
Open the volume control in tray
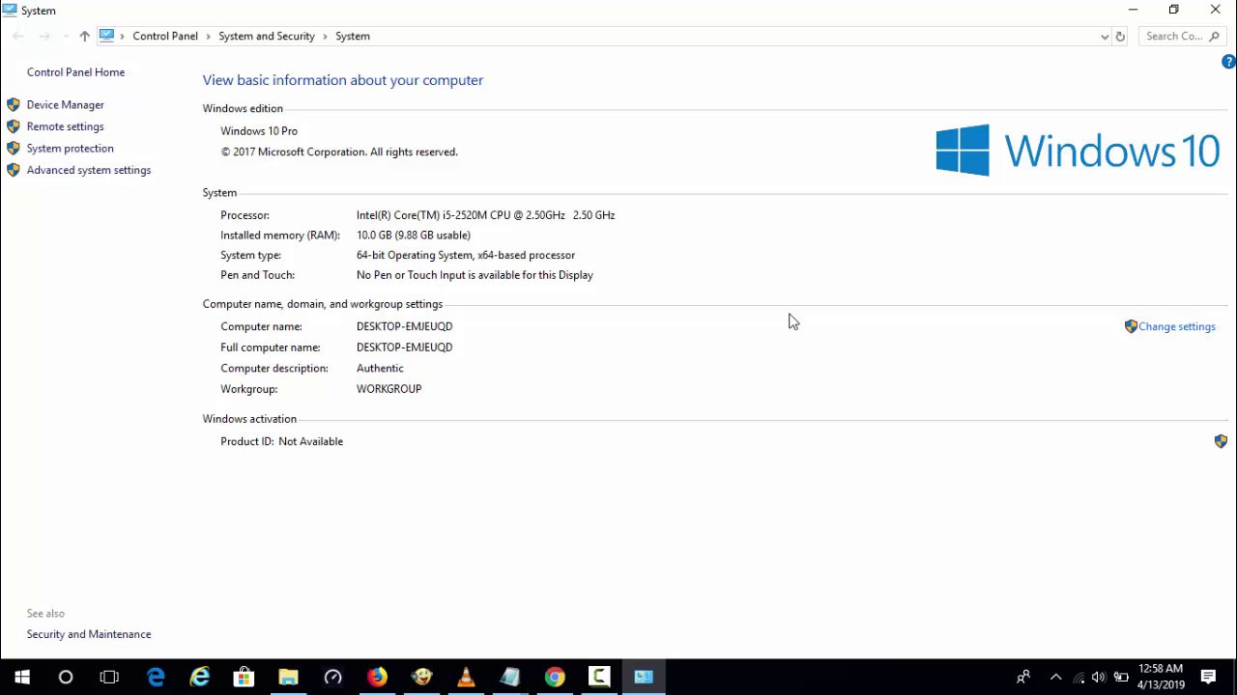tap(1099, 677)
